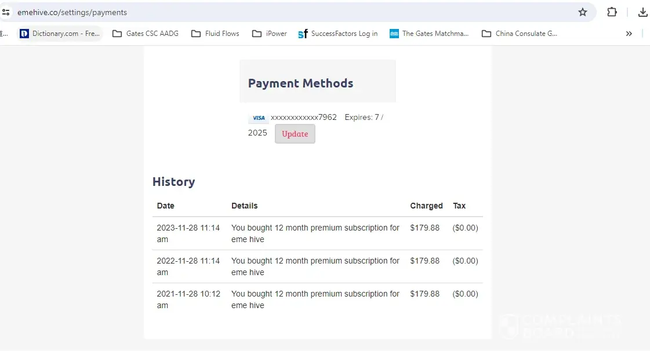Screen dimensions: 650x351
Task: Show hidden bookmarks with the chevron
Action: (x=629, y=34)
